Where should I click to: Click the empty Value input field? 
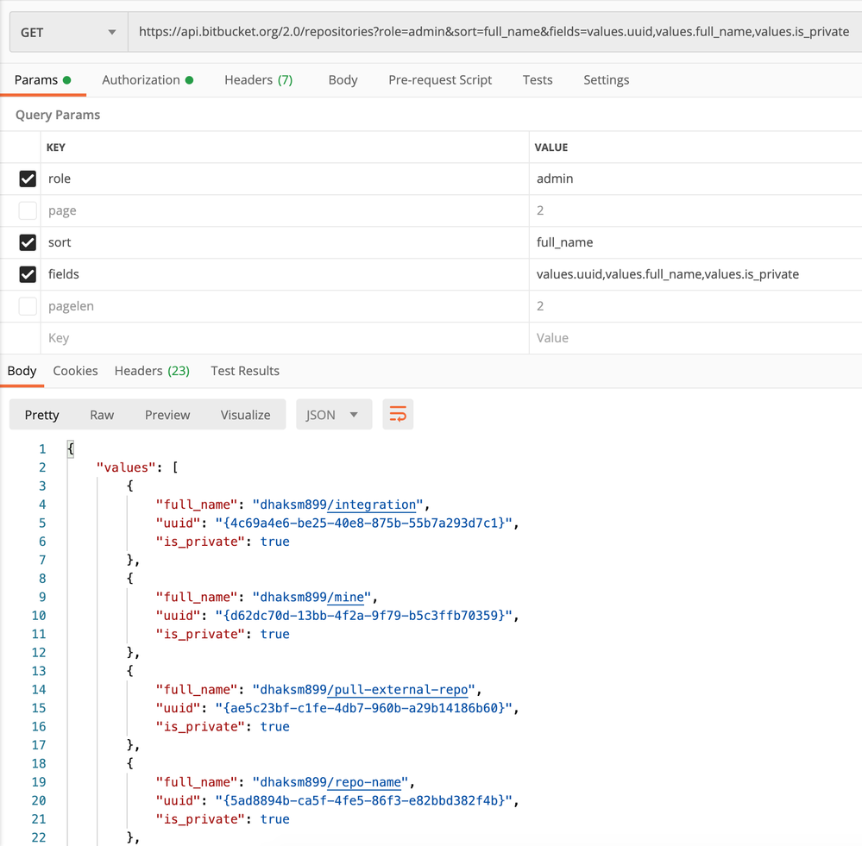[695, 338]
